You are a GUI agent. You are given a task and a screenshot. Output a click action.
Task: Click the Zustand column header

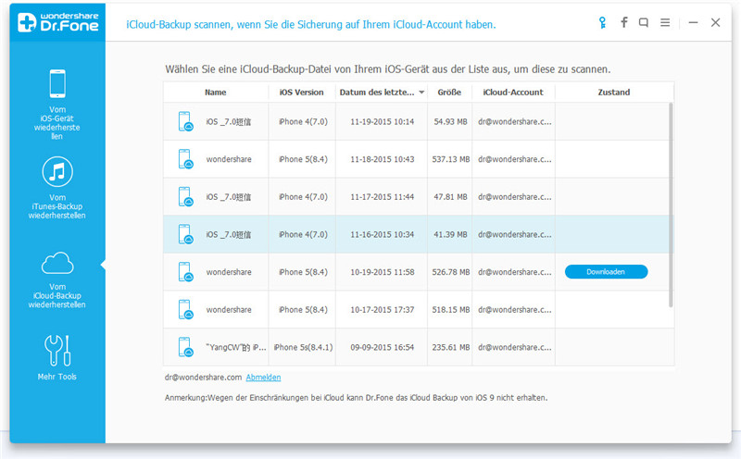[x=613, y=93]
